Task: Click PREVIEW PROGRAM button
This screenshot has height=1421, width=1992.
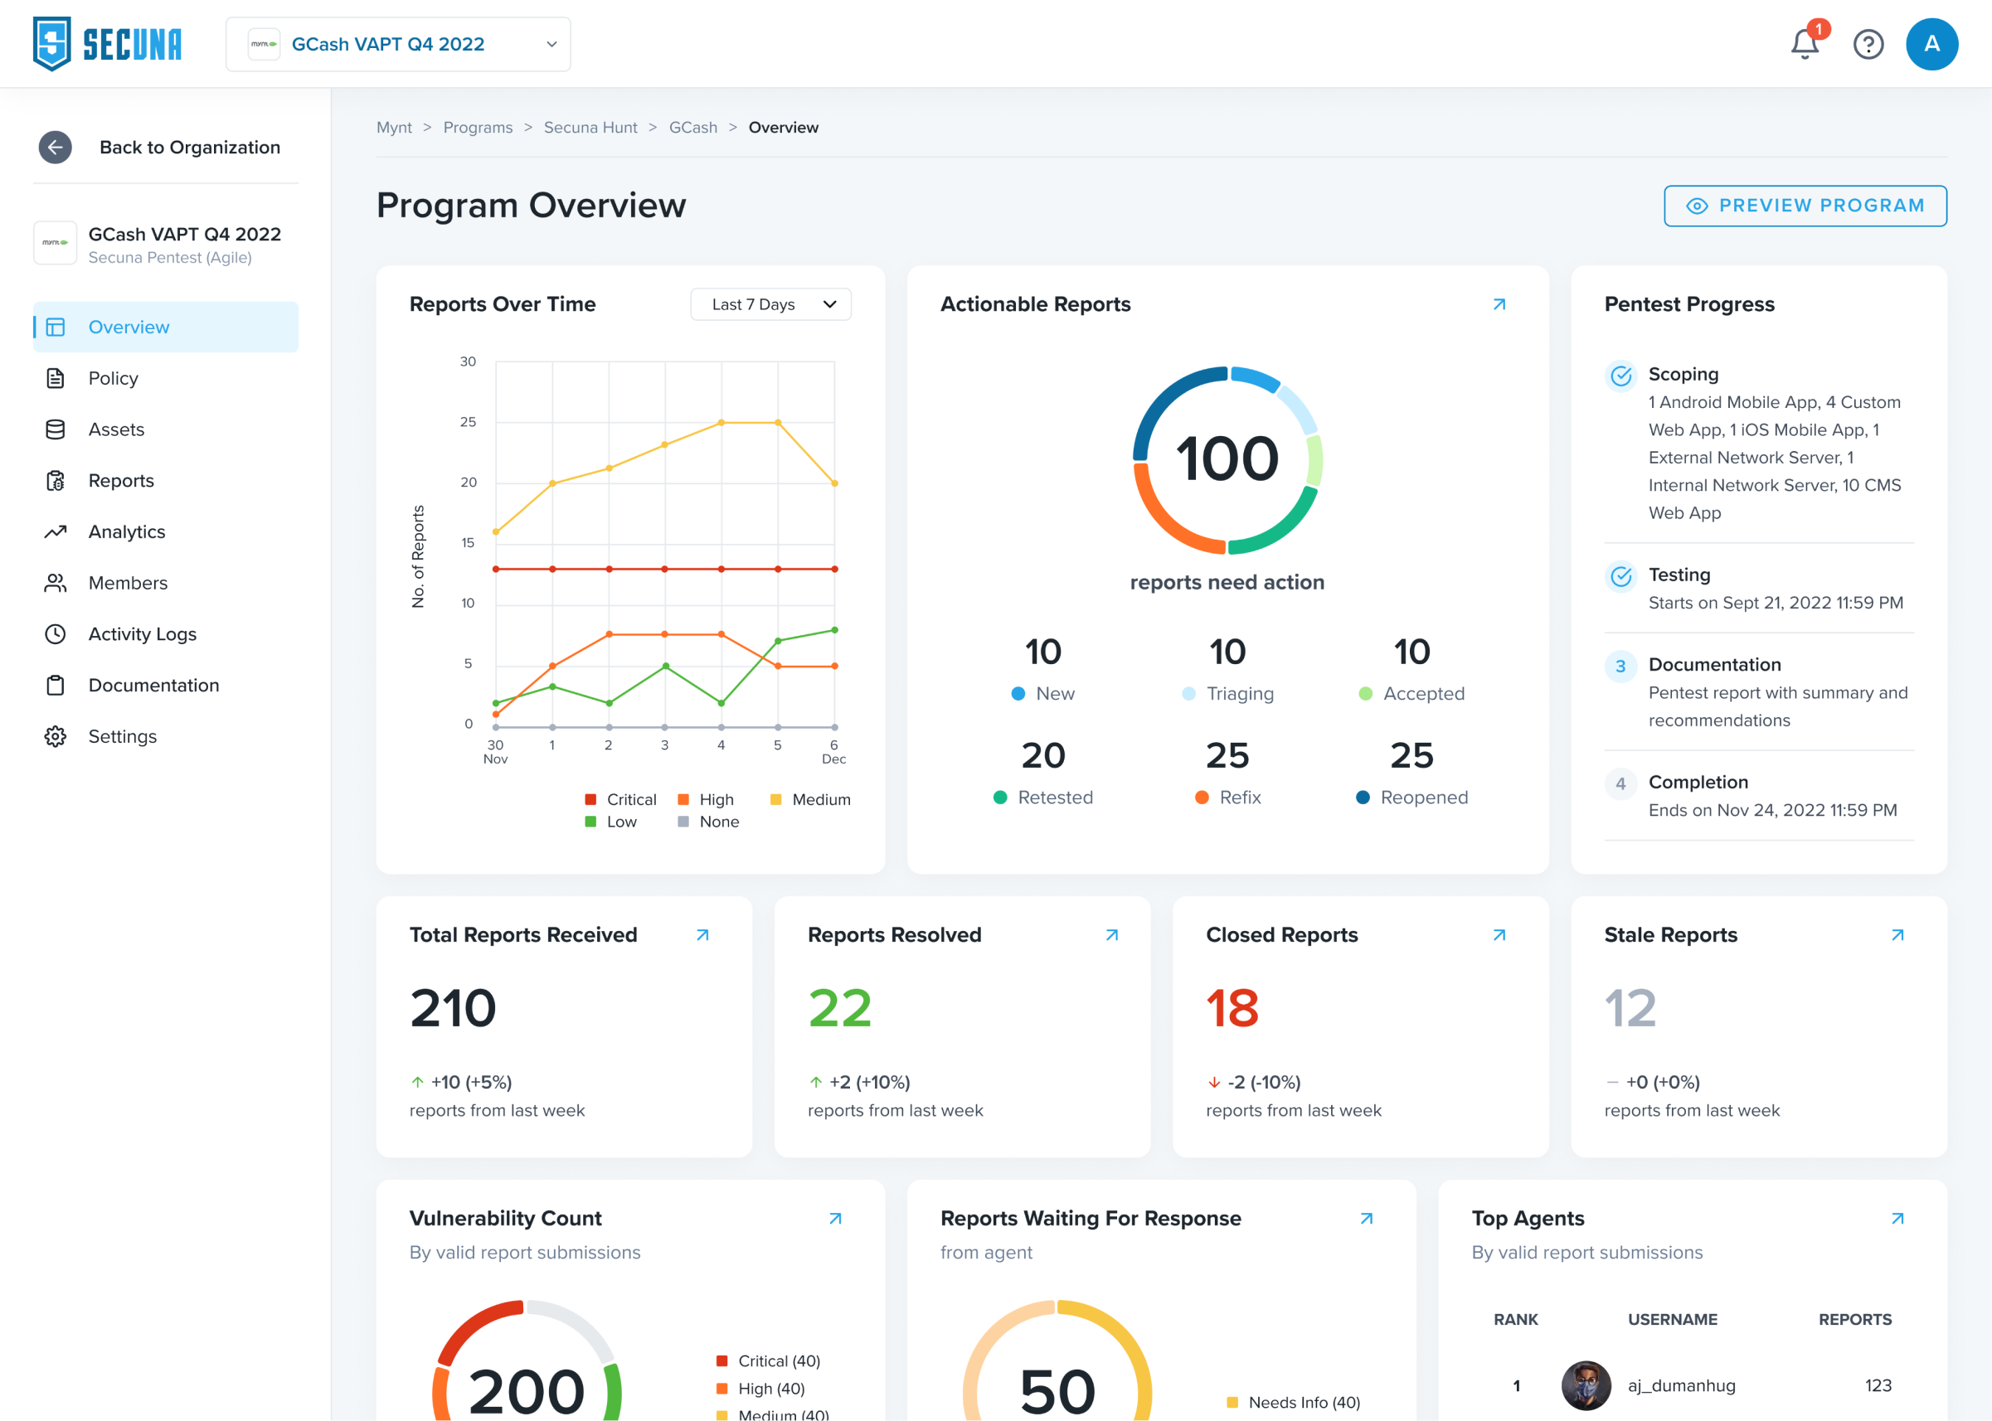Action: (1805, 205)
